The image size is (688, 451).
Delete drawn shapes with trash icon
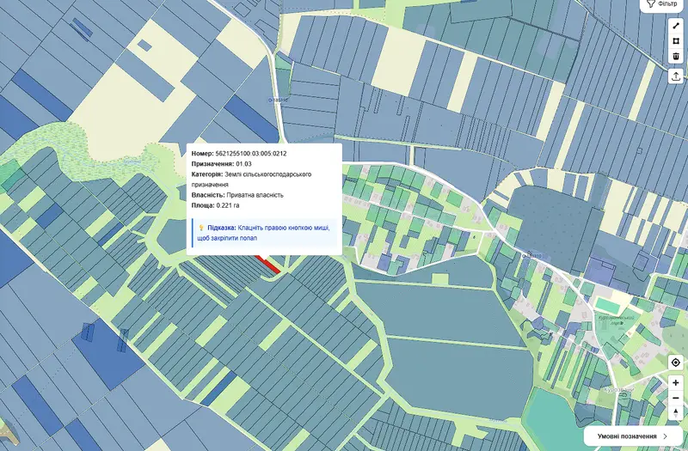[676, 56]
